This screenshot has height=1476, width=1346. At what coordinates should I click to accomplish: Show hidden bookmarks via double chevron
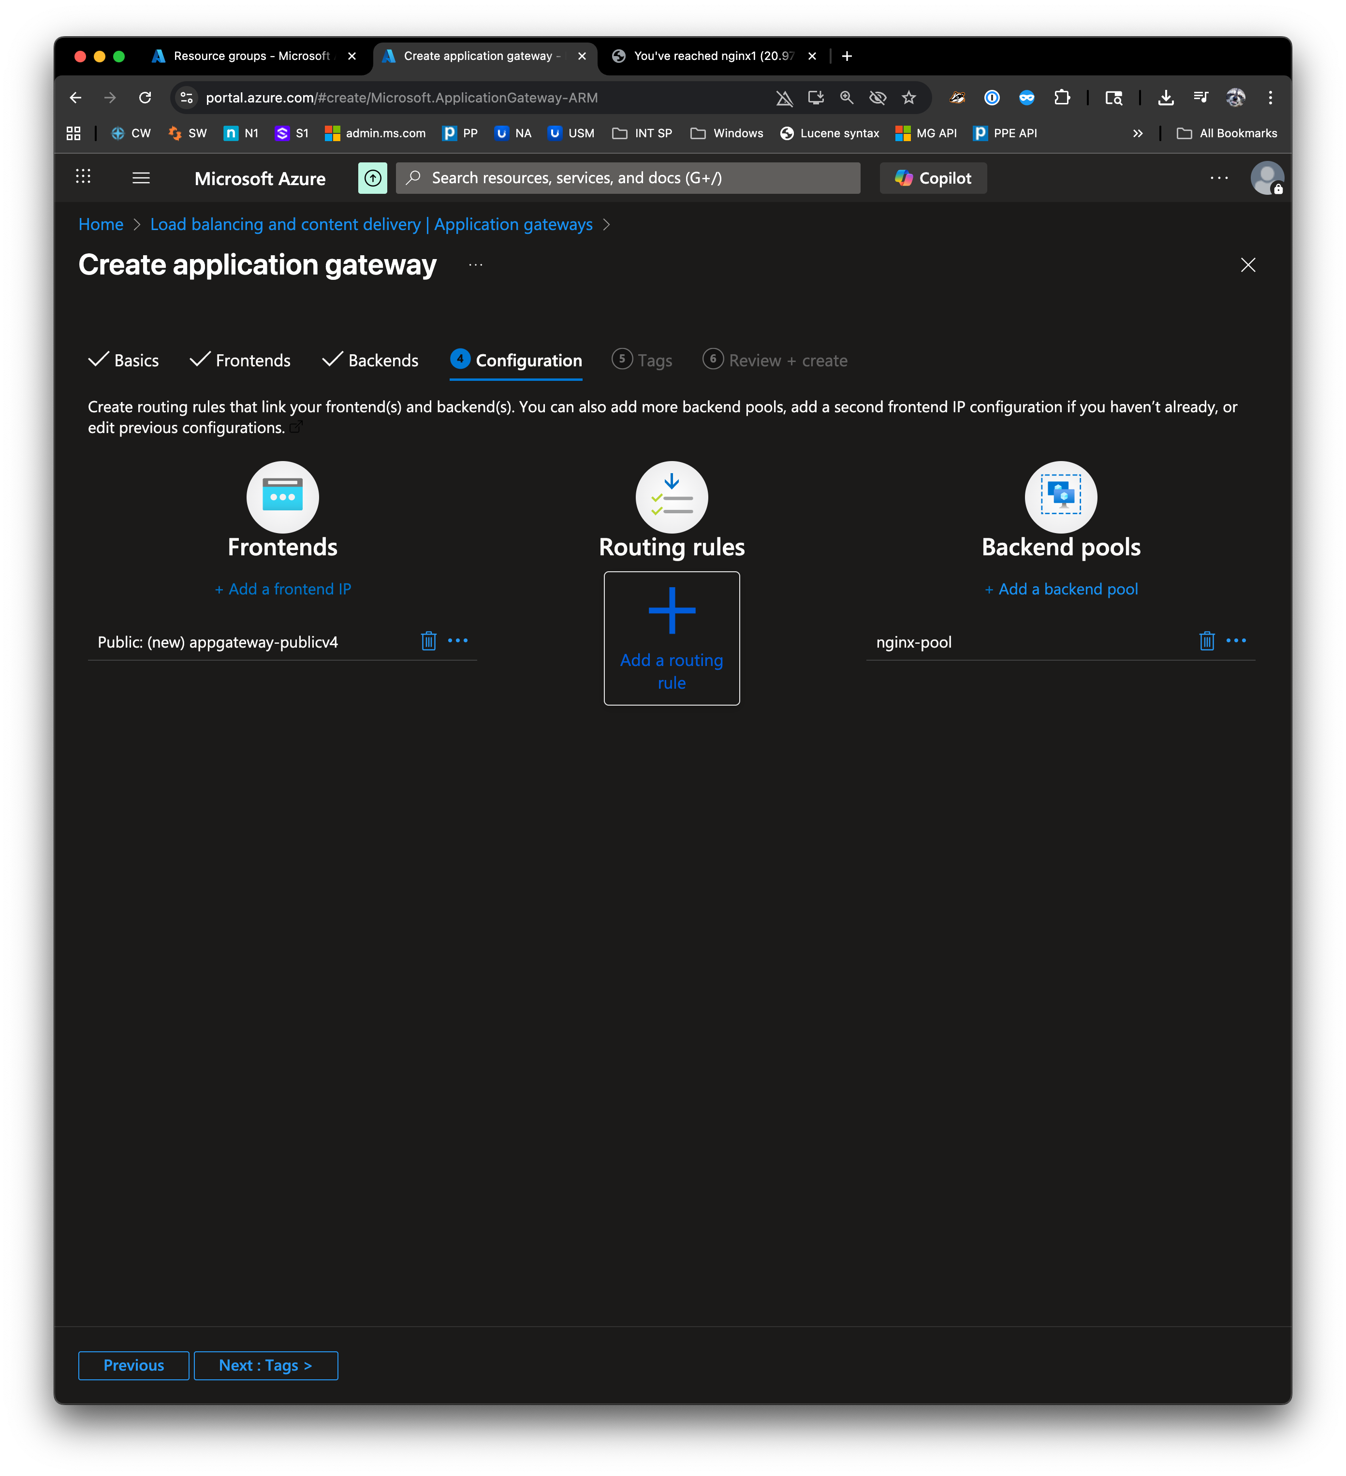pyautogui.click(x=1137, y=133)
